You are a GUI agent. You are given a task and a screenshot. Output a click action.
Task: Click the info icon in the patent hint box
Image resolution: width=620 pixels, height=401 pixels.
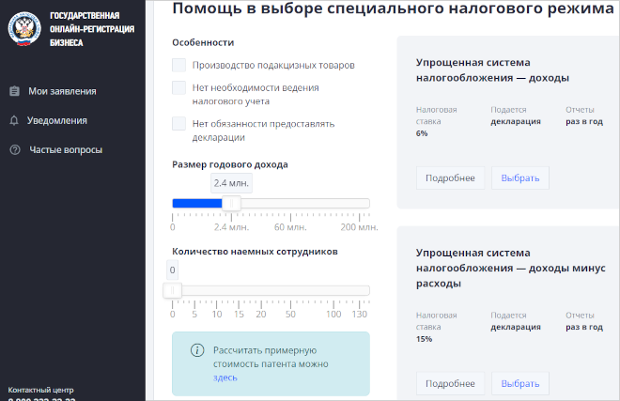[x=197, y=350]
